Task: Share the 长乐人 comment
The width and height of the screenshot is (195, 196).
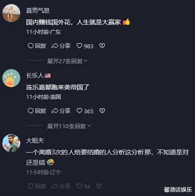Action: pos(61,111)
